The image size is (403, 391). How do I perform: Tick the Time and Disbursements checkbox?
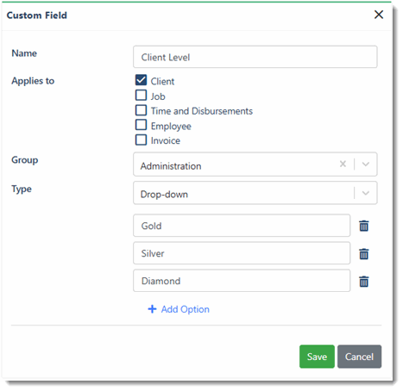click(141, 110)
